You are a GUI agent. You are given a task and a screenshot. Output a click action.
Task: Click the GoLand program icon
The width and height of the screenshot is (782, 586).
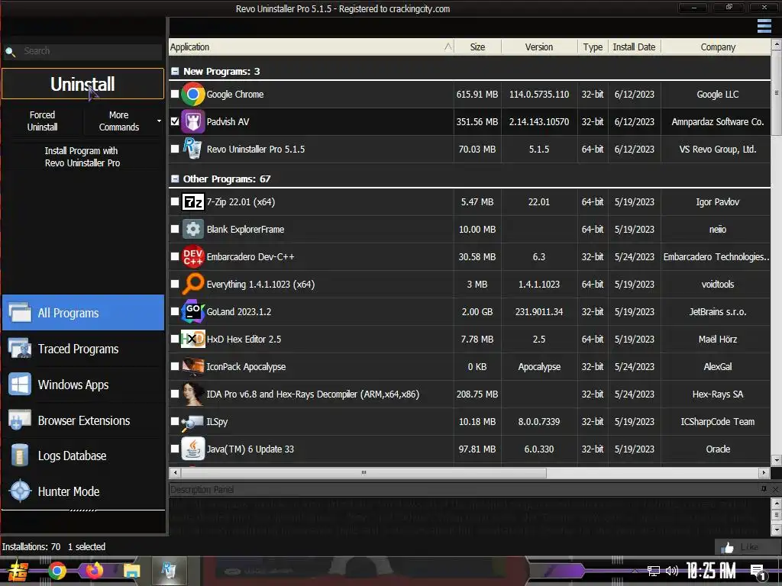pyautogui.click(x=193, y=311)
